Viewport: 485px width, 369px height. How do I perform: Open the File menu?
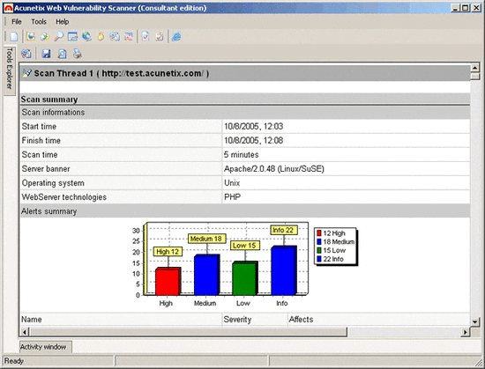coord(17,22)
